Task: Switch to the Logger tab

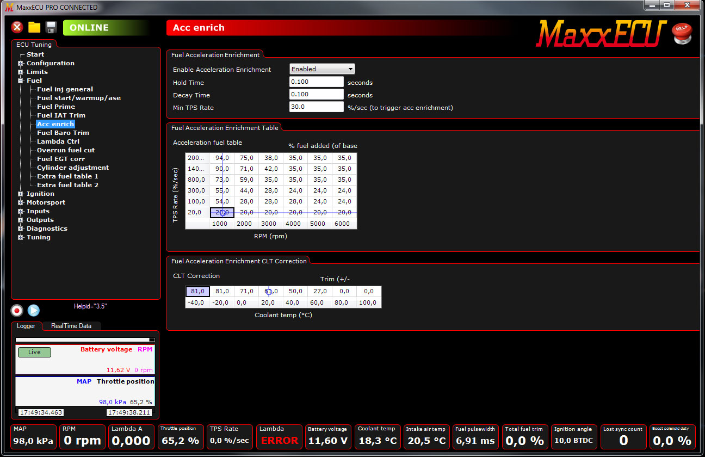Action: click(26, 326)
